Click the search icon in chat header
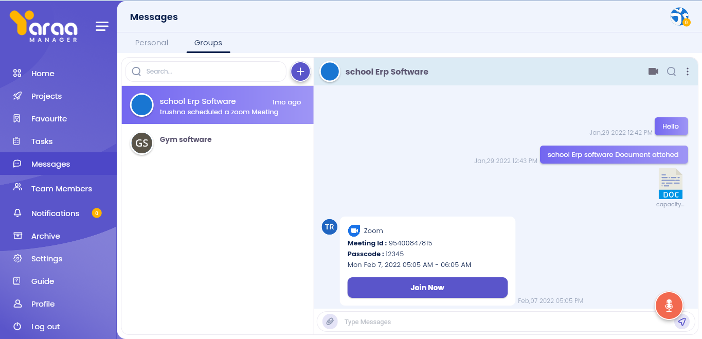The height and width of the screenshot is (339, 702). point(671,72)
